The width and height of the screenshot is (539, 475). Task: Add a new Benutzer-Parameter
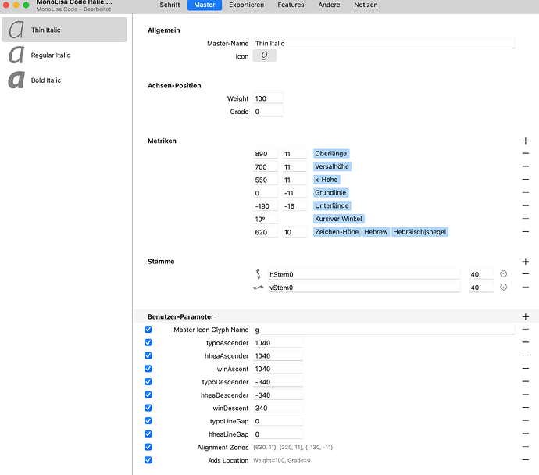coord(525,316)
